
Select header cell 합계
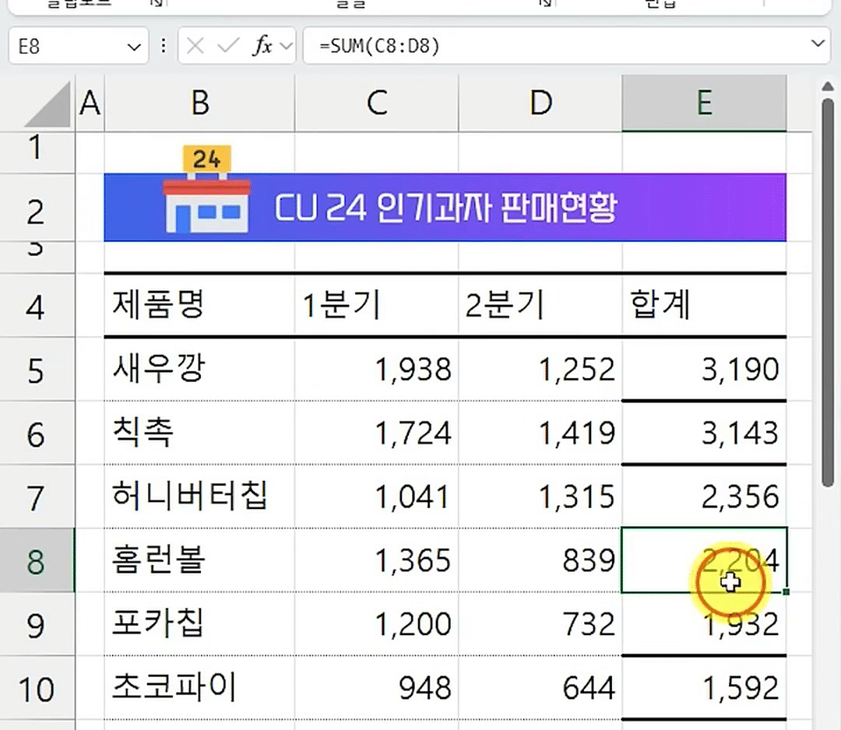pyautogui.click(x=704, y=306)
